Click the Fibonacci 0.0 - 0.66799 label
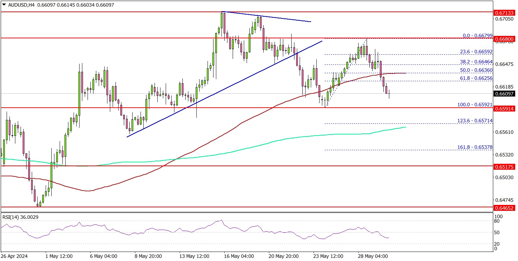Screen dimensions: 518x261 tap(477, 36)
